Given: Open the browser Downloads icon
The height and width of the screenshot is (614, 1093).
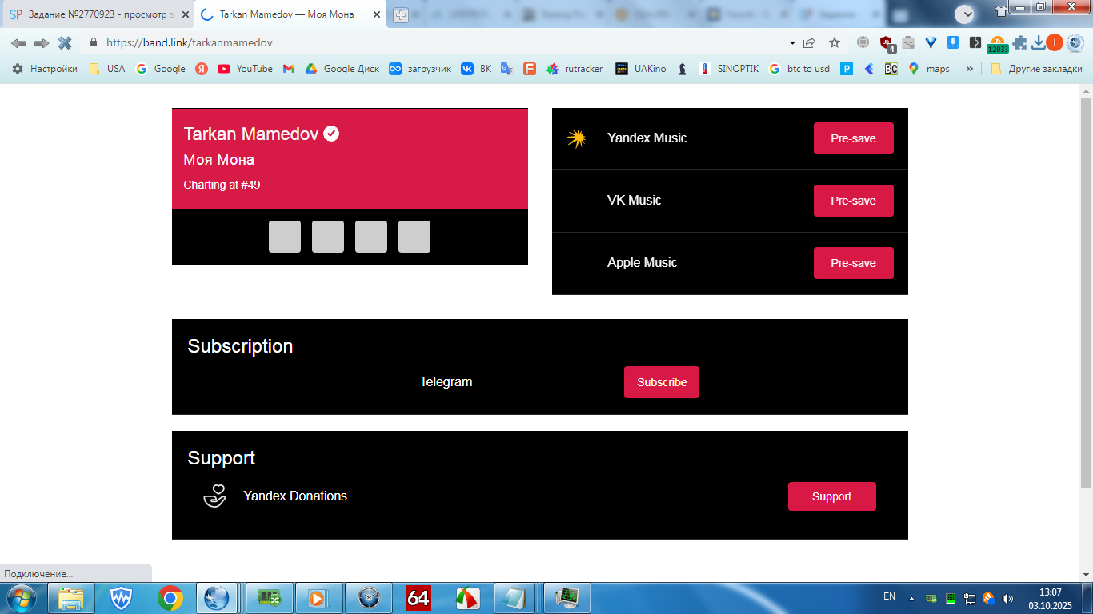Looking at the screenshot, I should (1039, 42).
